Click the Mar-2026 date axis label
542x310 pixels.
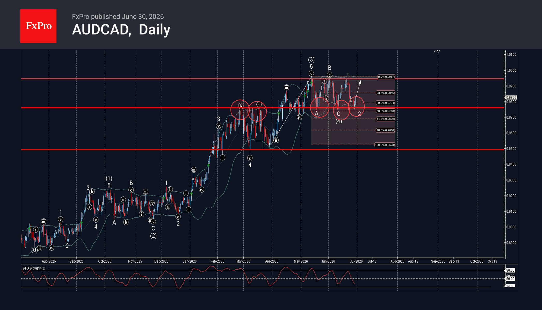click(243, 261)
